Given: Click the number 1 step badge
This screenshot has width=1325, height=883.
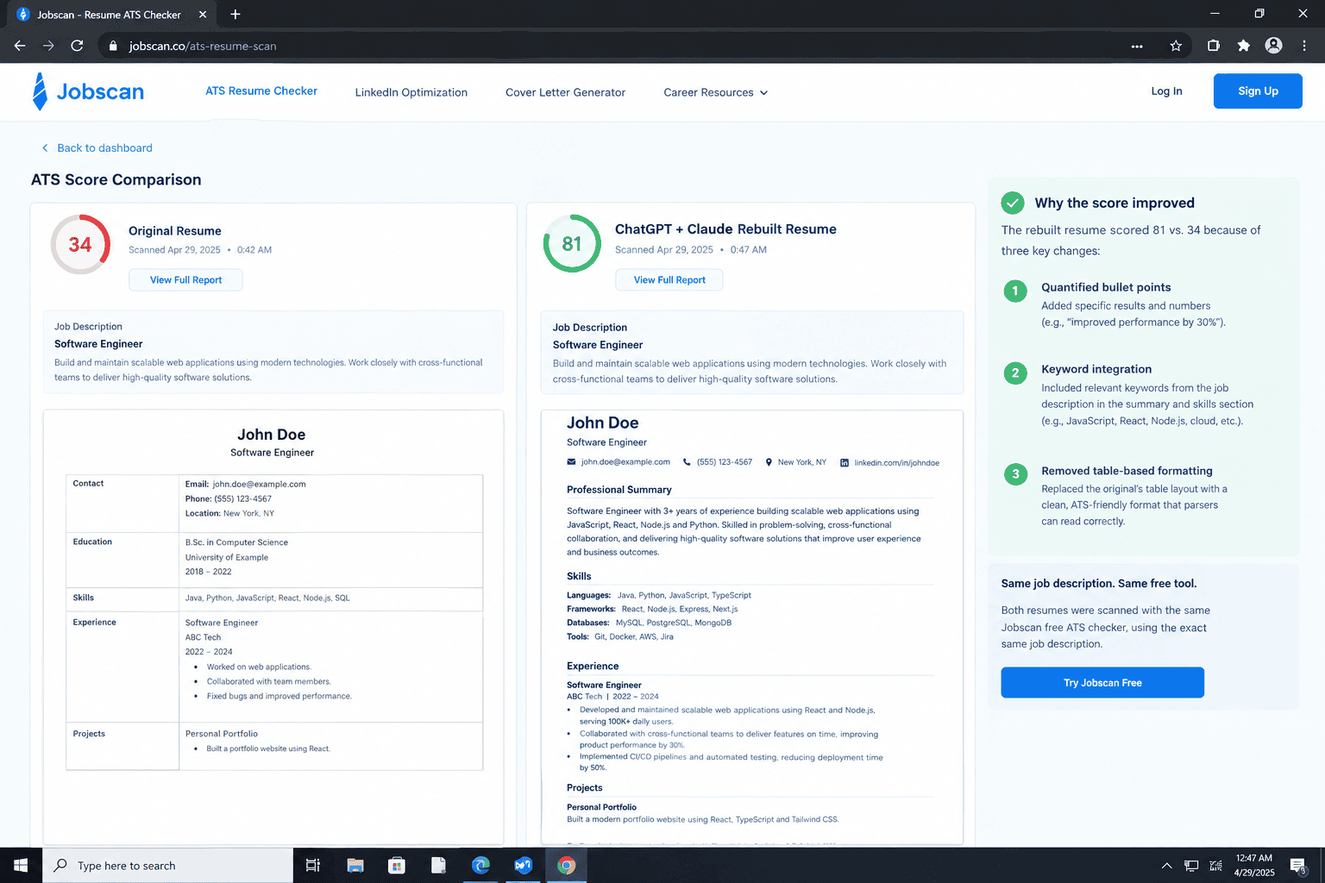Looking at the screenshot, I should [1015, 291].
